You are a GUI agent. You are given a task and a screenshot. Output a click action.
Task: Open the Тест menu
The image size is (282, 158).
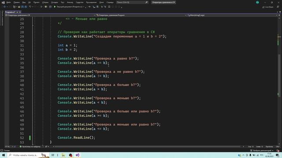[62, 2]
